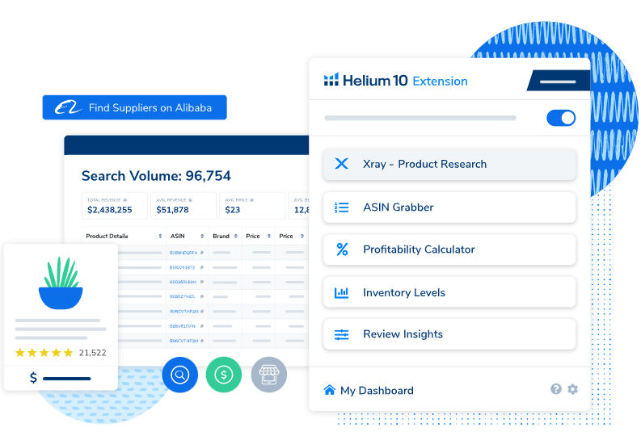Click the $2,438,255 total revenue value
641x436 pixels.
110,210
